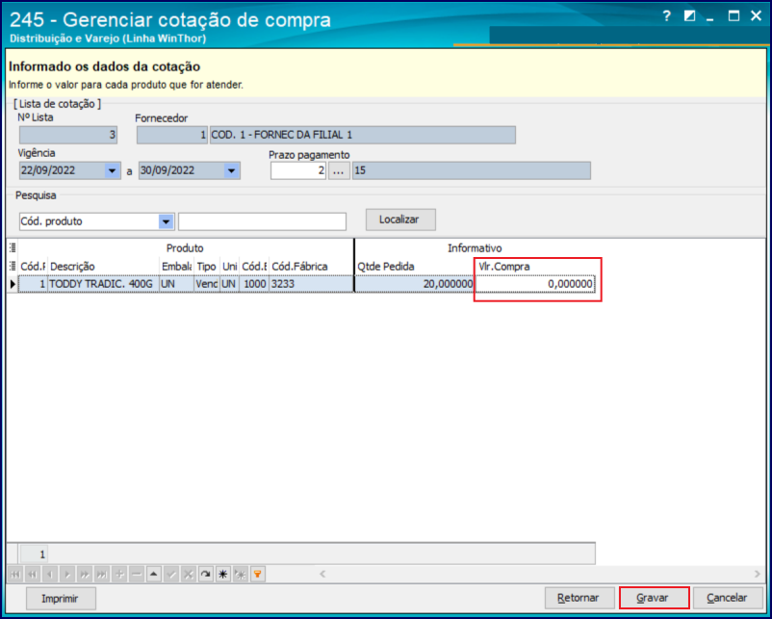Click the refresh curved-arrow icon
Screen dimensions: 772x619
pyautogui.click(x=206, y=574)
